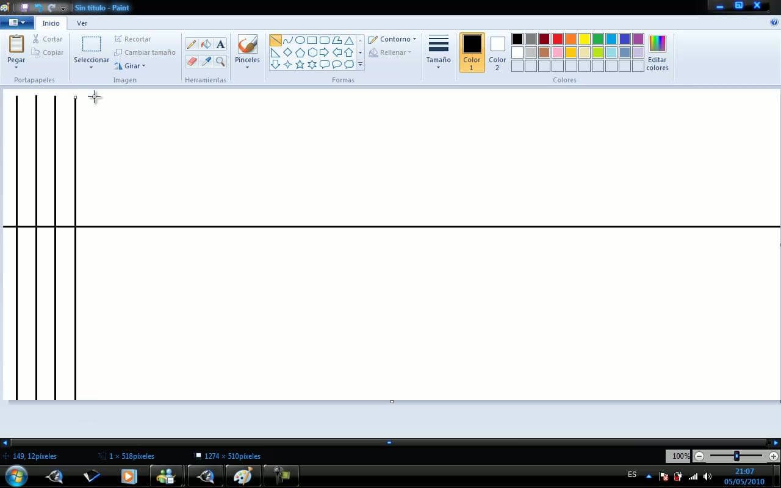Save using the quick access Save icon
Screen dimensions: 781x488
[x=24, y=8]
